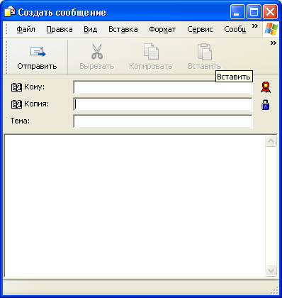
Task: Click the Отправить send button
Action: [x=37, y=57]
